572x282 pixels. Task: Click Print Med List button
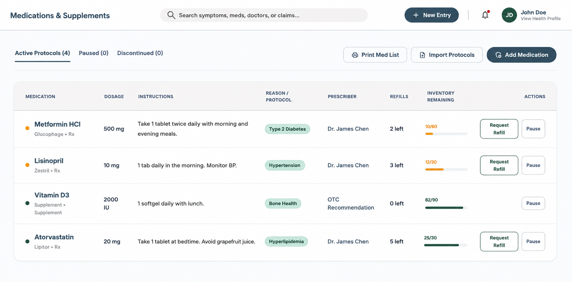coord(375,55)
